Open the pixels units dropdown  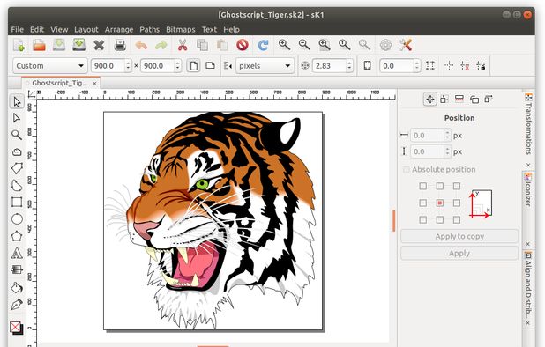265,65
